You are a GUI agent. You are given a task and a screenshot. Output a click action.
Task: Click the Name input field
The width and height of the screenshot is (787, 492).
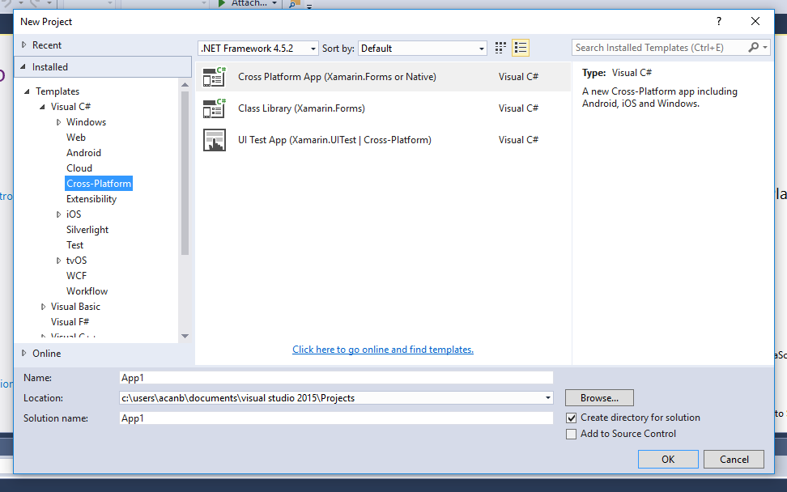coord(336,378)
